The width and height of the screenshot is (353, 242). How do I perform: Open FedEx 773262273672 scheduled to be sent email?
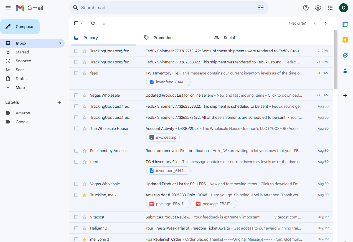pyautogui.click(x=201, y=117)
